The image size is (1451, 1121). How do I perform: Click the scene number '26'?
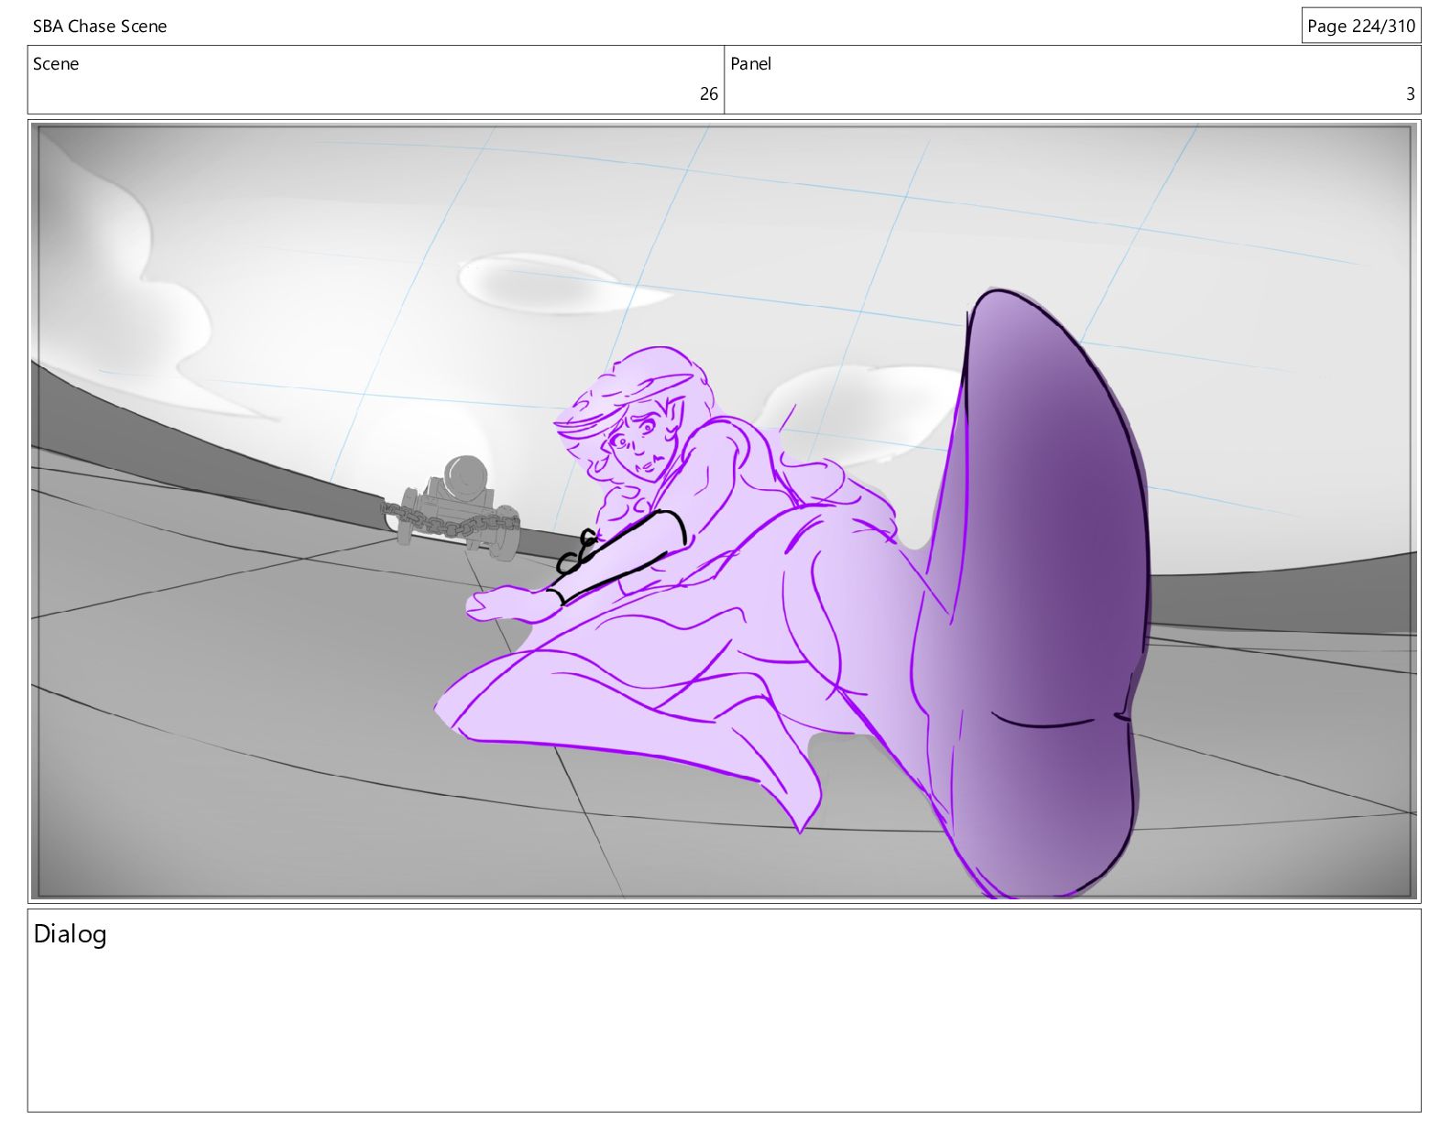tap(709, 93)
